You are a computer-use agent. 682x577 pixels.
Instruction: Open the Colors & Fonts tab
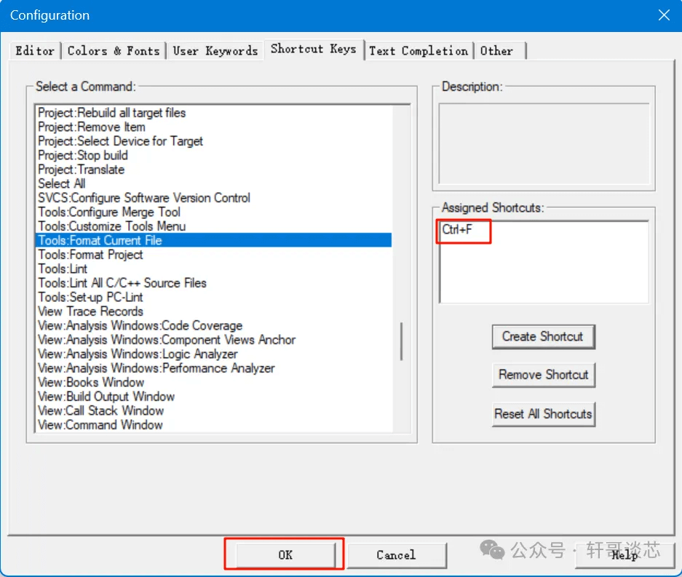[x=113, y=50]
